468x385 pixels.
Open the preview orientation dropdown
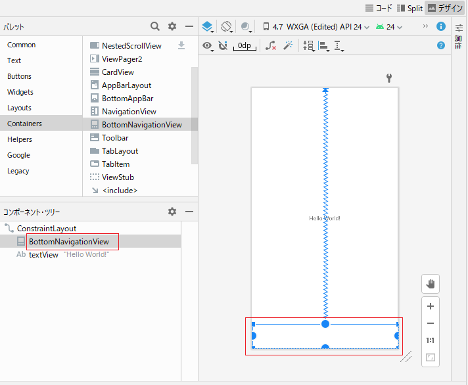point(227,27)
